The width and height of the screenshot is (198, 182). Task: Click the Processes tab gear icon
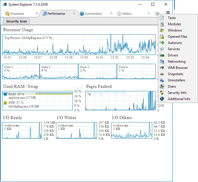click(x=7, y=14)
